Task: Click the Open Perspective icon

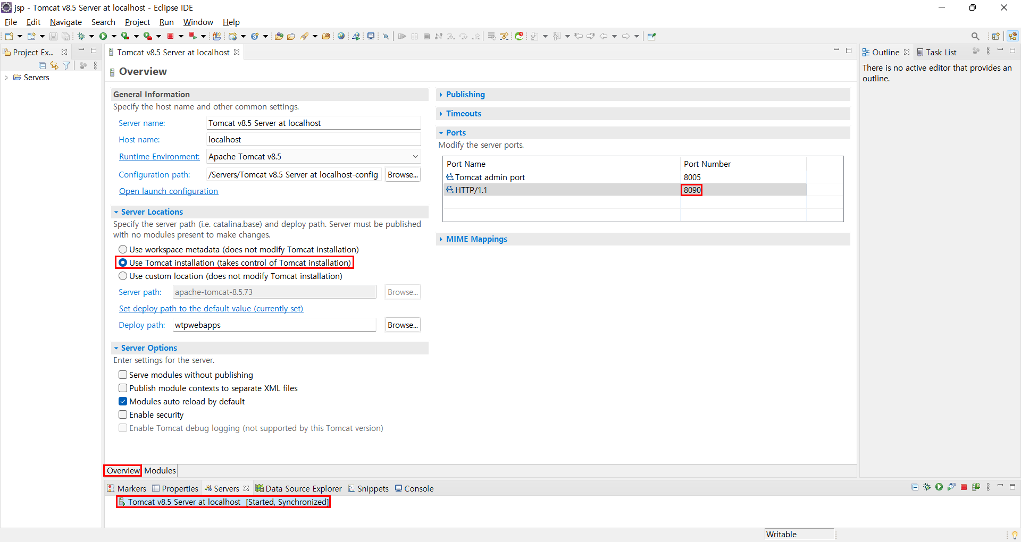Action: pyautogui.click(x=996, y=36)
